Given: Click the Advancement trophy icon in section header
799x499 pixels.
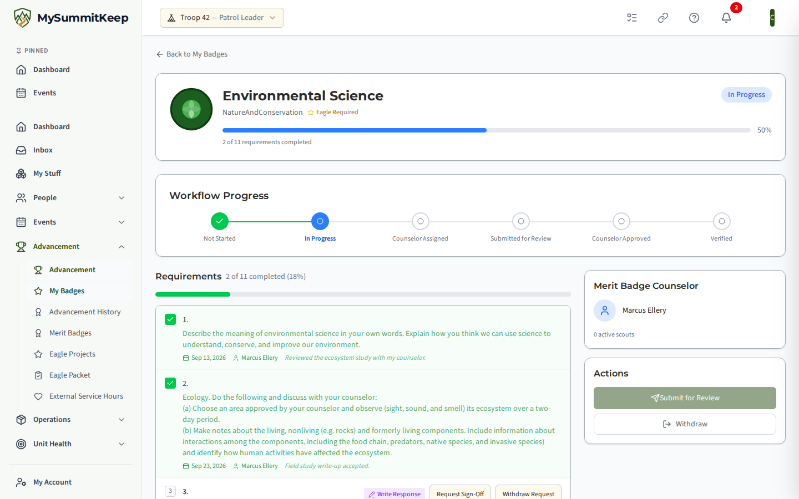Looking at the screenshot, I should [x=21, y=247].
